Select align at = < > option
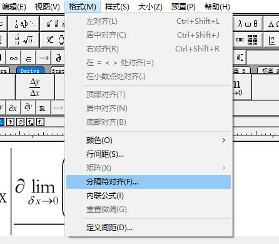 [x=148, y=63]
